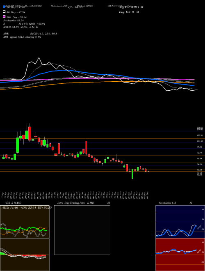Screen dimensions: 205x271
Task: Click the 84.89 price axis label
Action: tap(200, 164)
